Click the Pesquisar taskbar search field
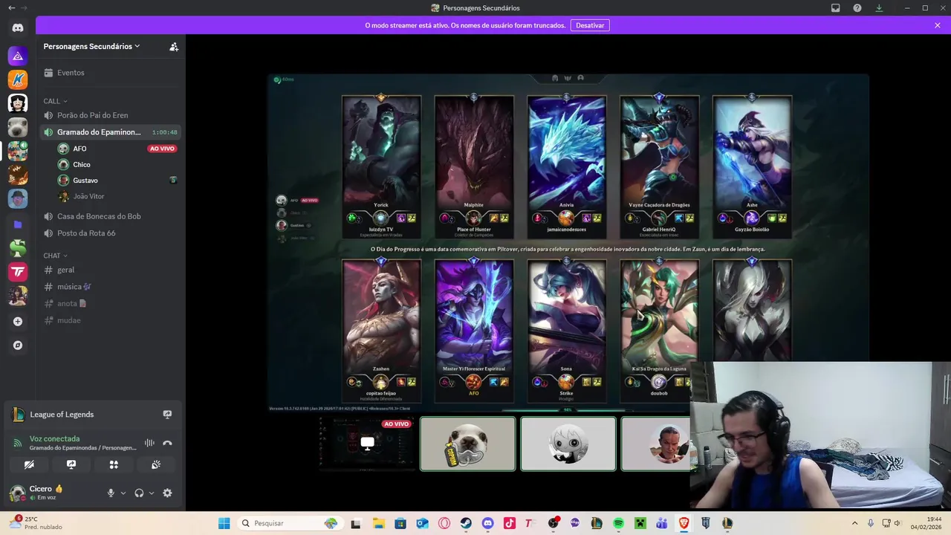Screen dimensions: 951x535 click(x=289, y=523)
